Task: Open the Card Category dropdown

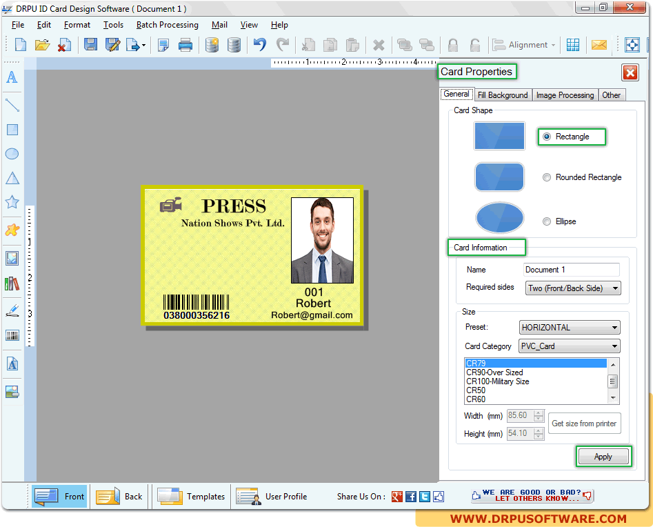Action: click(x=568, y=346)
